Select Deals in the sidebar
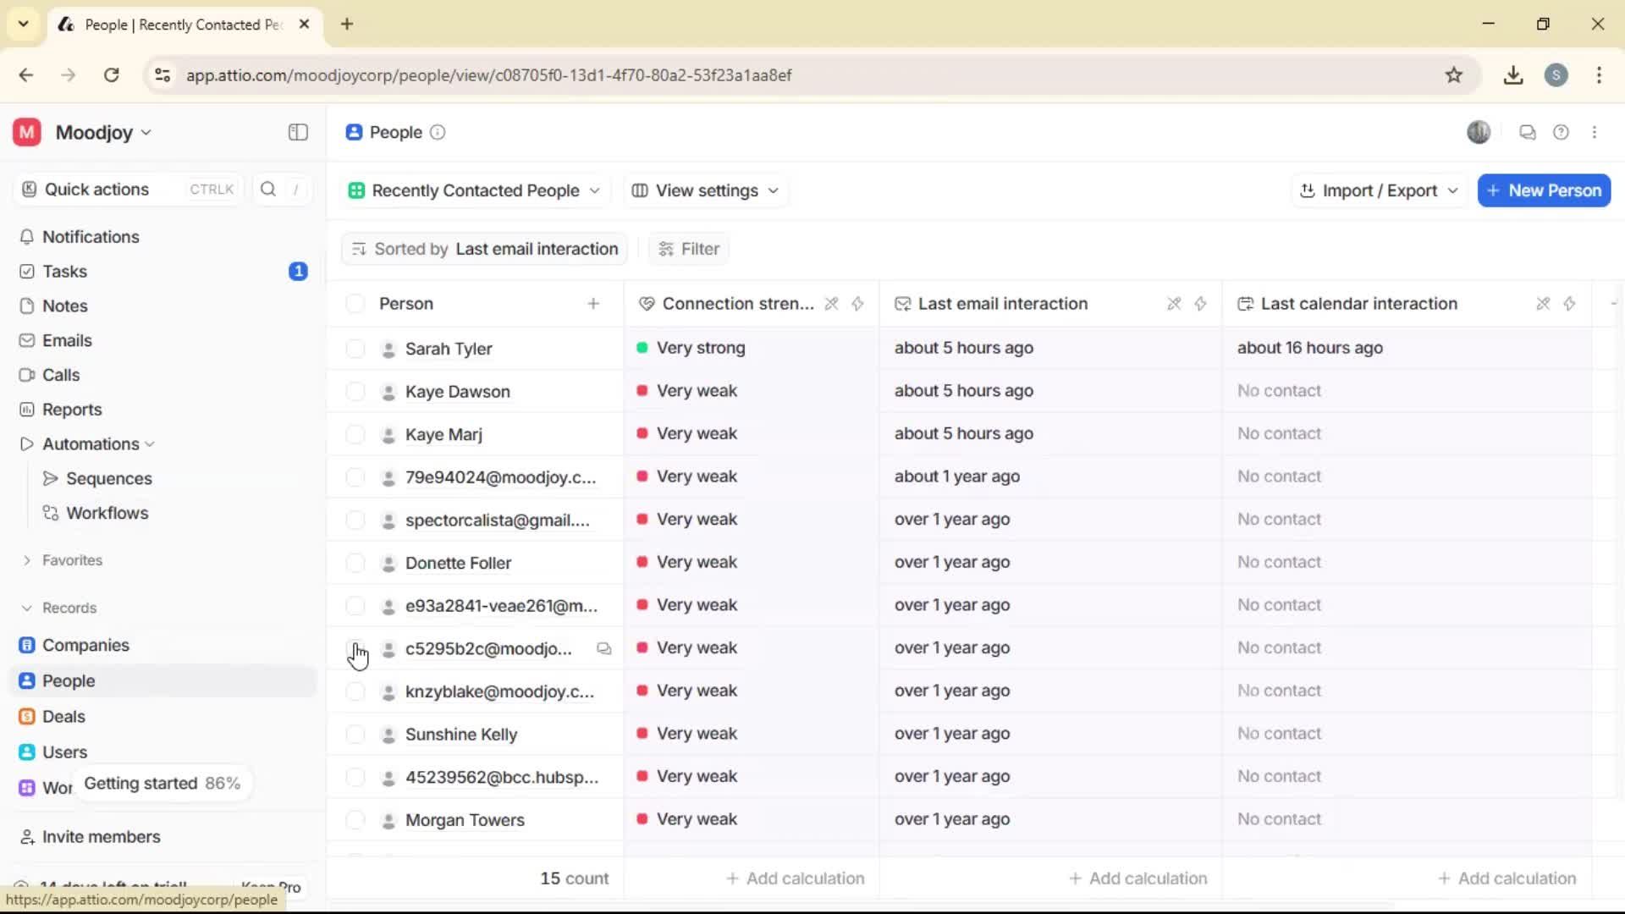The width and height of the screenshot is (1625, 914). pyautogui.click(x=63, y=715)
